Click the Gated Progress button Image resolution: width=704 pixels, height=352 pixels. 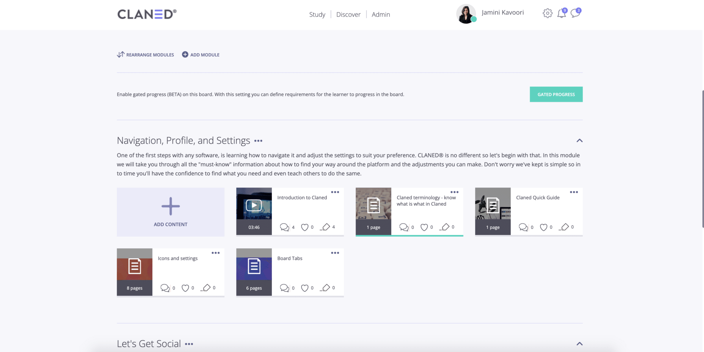point(556,94)
